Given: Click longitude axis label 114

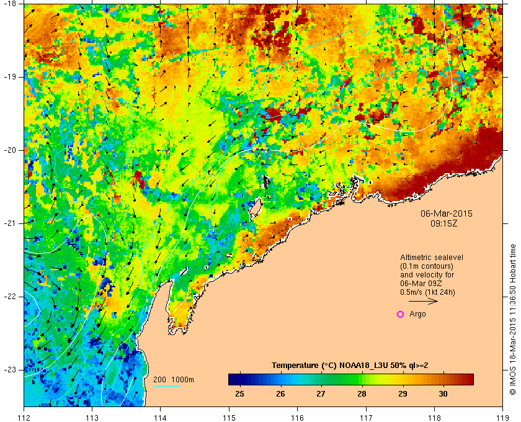Looking at the screenshot, I should pos(161,417).
